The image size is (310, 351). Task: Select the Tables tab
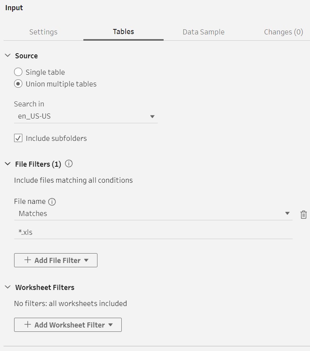click(123, 32)
